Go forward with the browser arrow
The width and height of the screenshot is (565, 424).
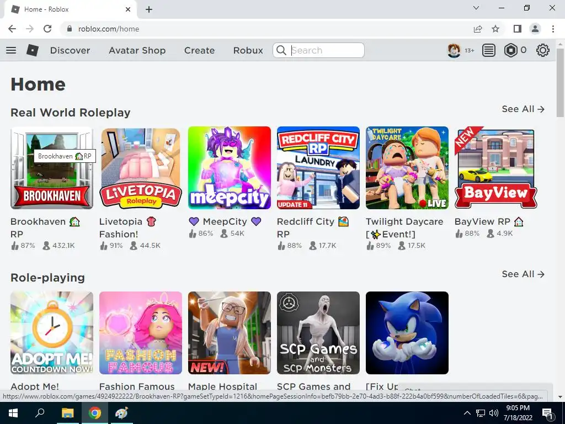[x=30, y=29]
